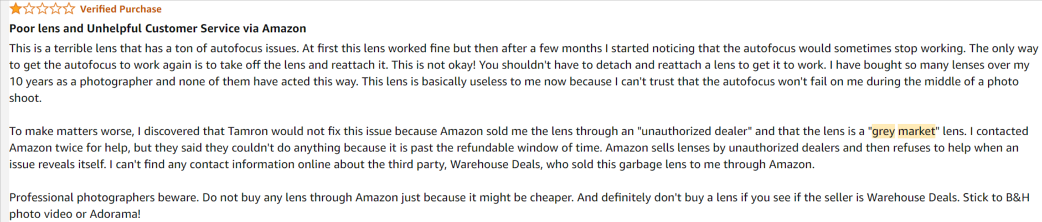The image size is (1042, 222).
Task: Click the filled orange first star
Action: click(16, 9)
